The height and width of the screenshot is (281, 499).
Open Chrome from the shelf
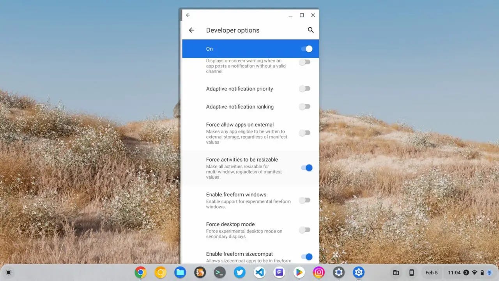[140, 272]
